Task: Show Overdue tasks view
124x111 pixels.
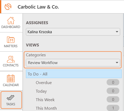Action: click(44, 83)
